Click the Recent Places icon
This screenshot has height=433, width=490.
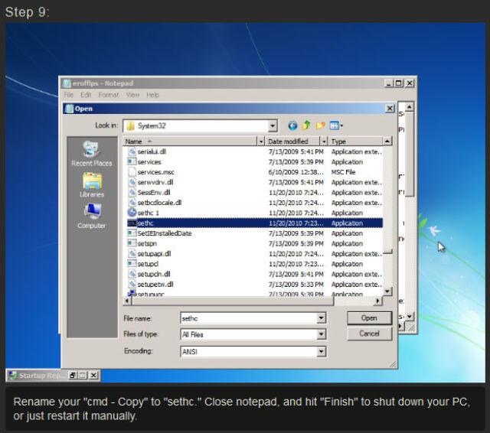pos(92,153)
